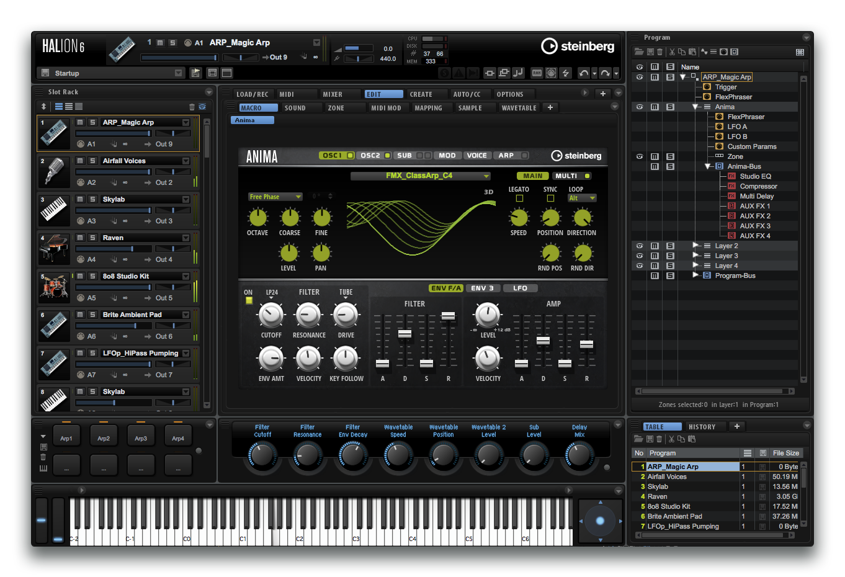Open the Free Phase dropdown menu
The height and width of the screenshot is (577, 845).
click(275, 197)
